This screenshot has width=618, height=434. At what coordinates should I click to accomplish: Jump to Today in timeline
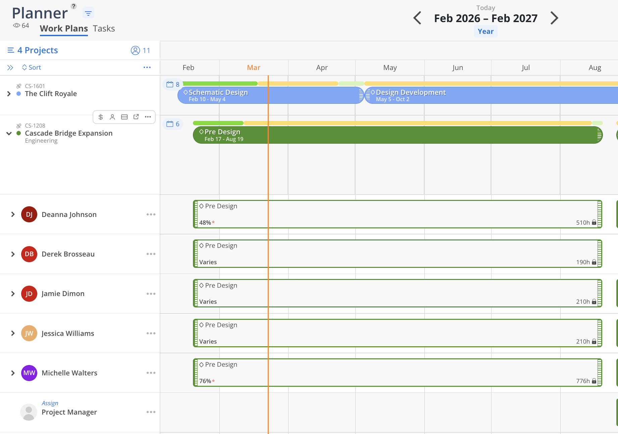[485, 8]
